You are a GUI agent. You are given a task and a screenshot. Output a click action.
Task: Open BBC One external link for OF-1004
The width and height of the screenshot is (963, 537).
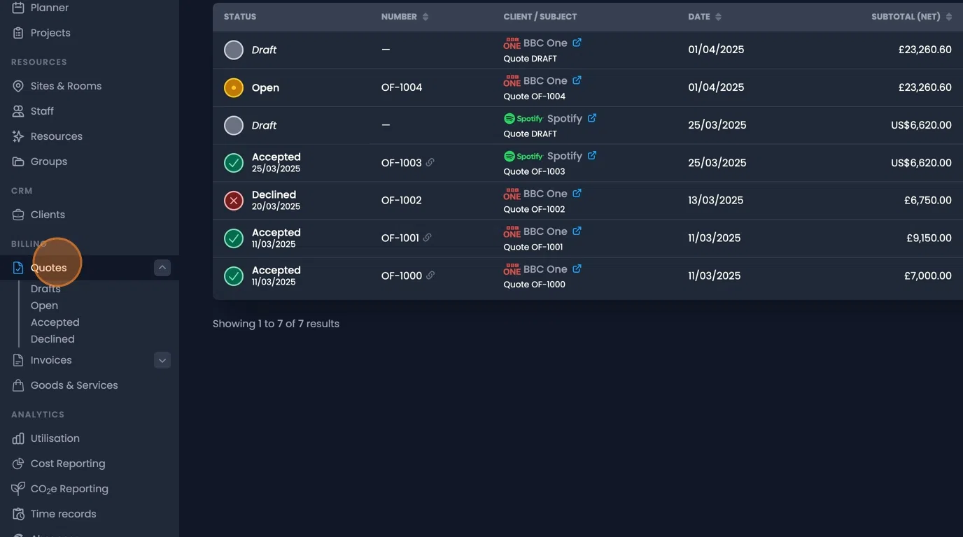tap(577, 80)
